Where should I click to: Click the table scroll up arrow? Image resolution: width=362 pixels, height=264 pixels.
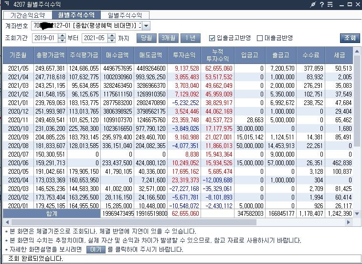click(357, 51)
